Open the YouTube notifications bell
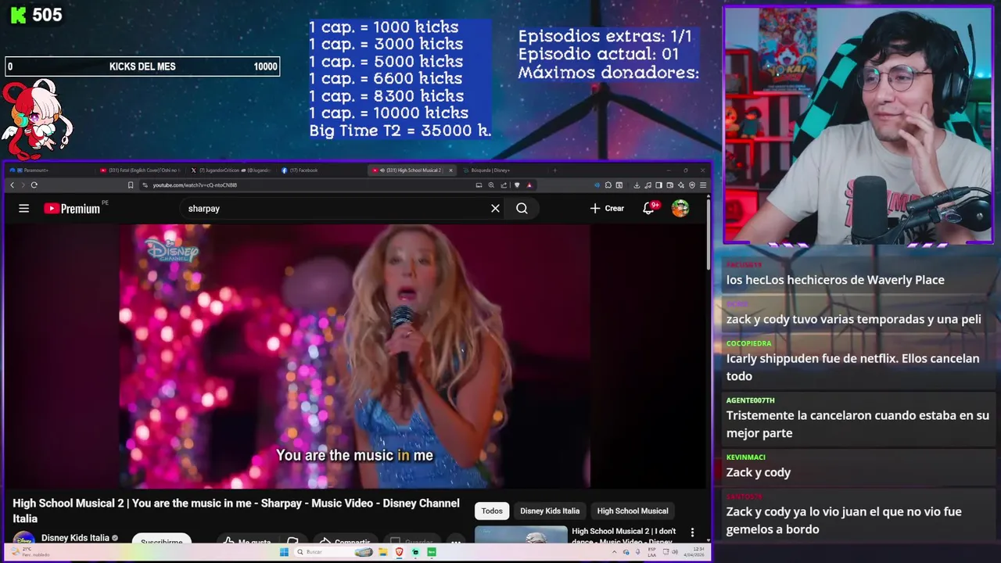1001x563 pixels. [648, 208]
